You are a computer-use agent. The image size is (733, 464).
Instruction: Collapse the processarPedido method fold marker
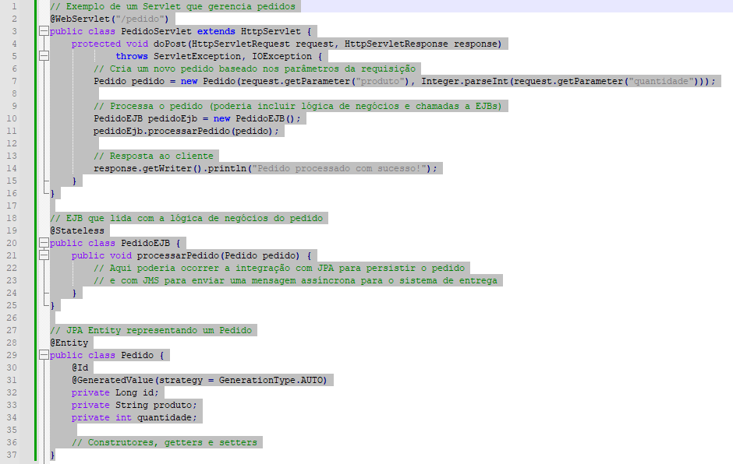(42, 256)
